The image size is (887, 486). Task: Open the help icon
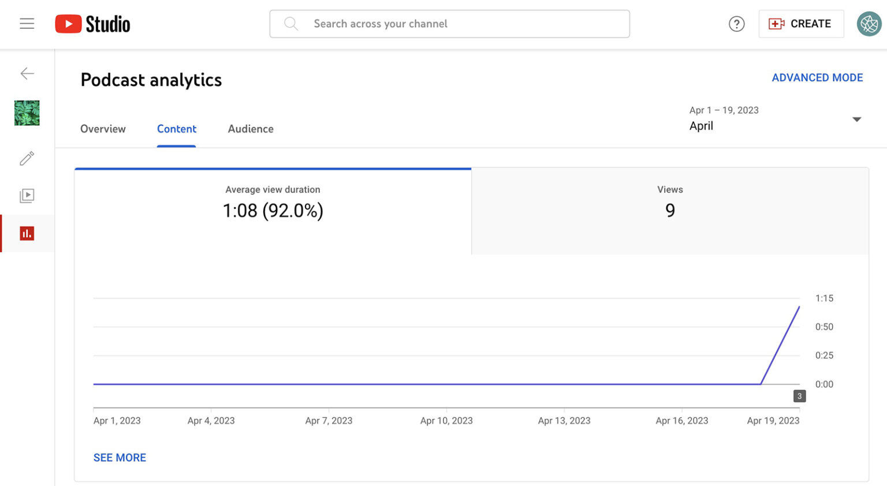click(x=736, y=24)
